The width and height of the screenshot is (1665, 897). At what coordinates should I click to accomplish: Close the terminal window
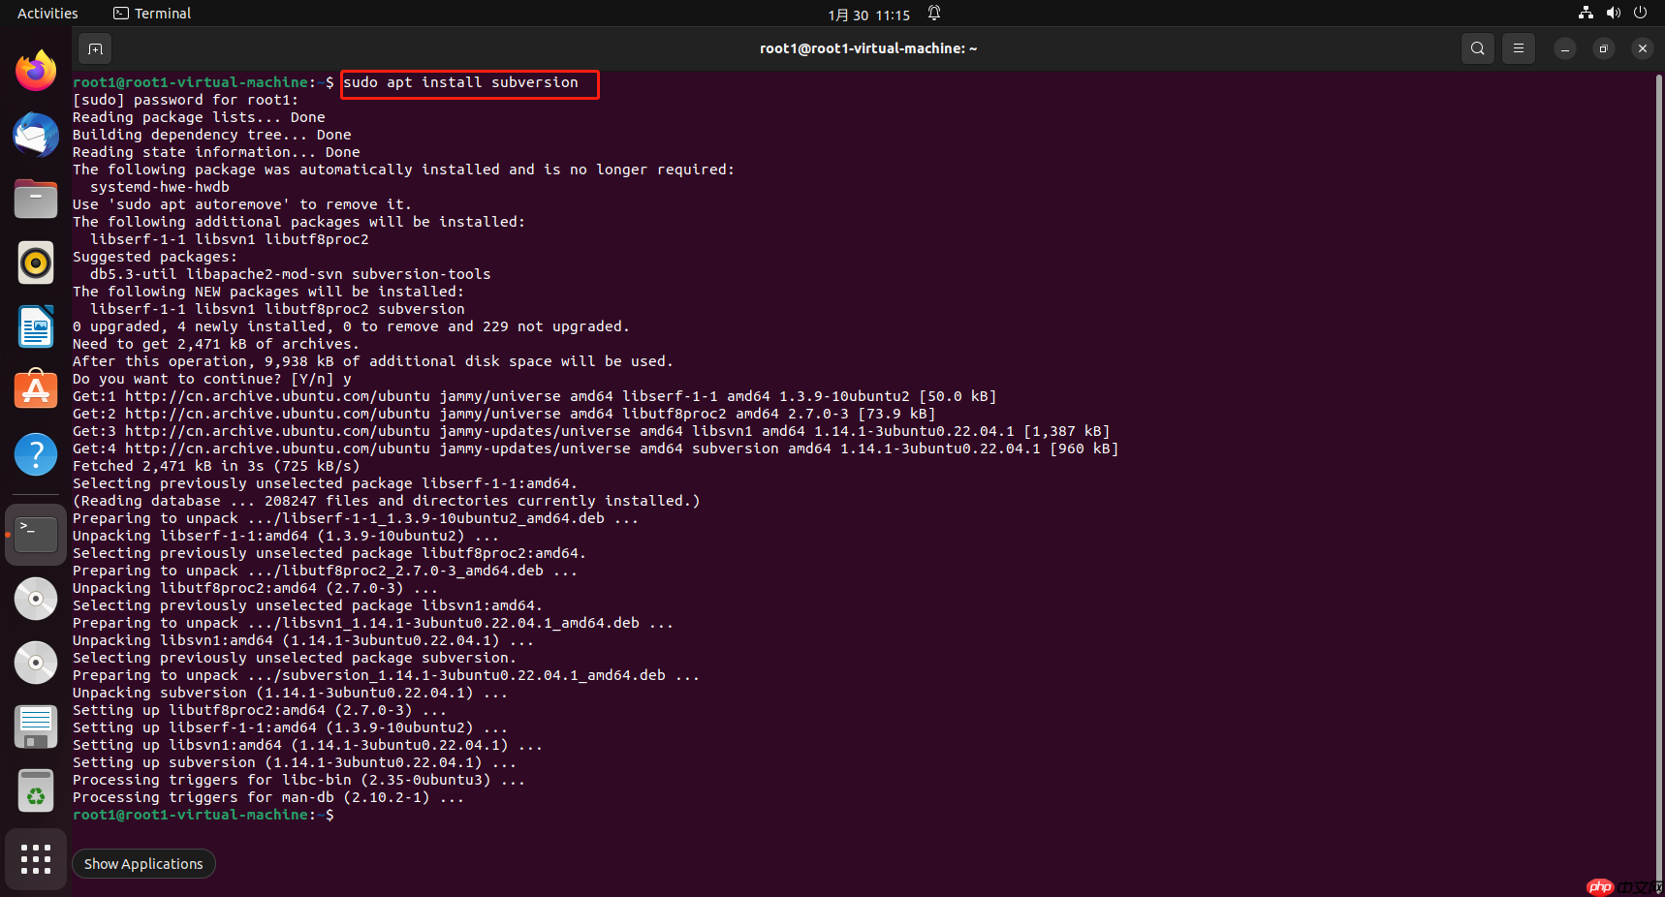(1643, 48)
